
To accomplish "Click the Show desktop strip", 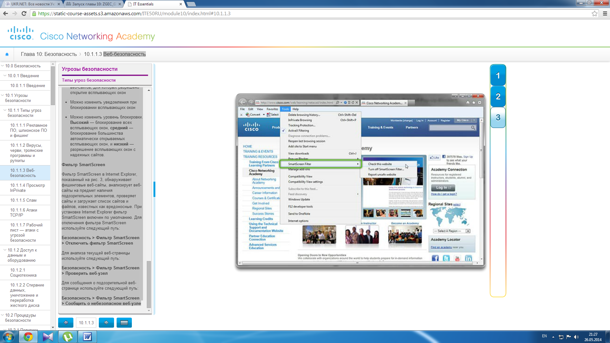I will [x=608, y=337].
